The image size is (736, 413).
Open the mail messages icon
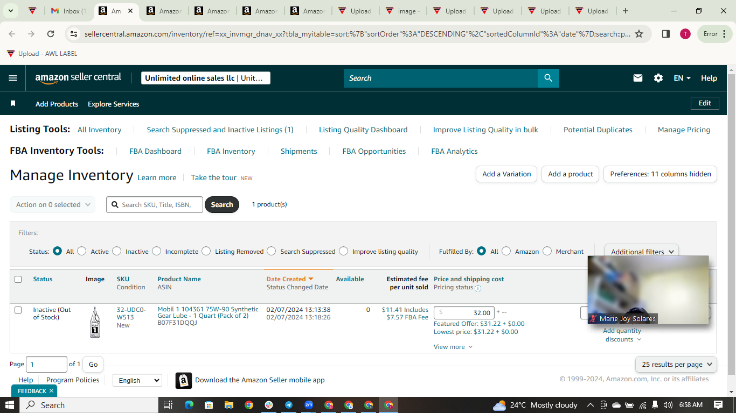pyautogui.click(x=638, y=78)
